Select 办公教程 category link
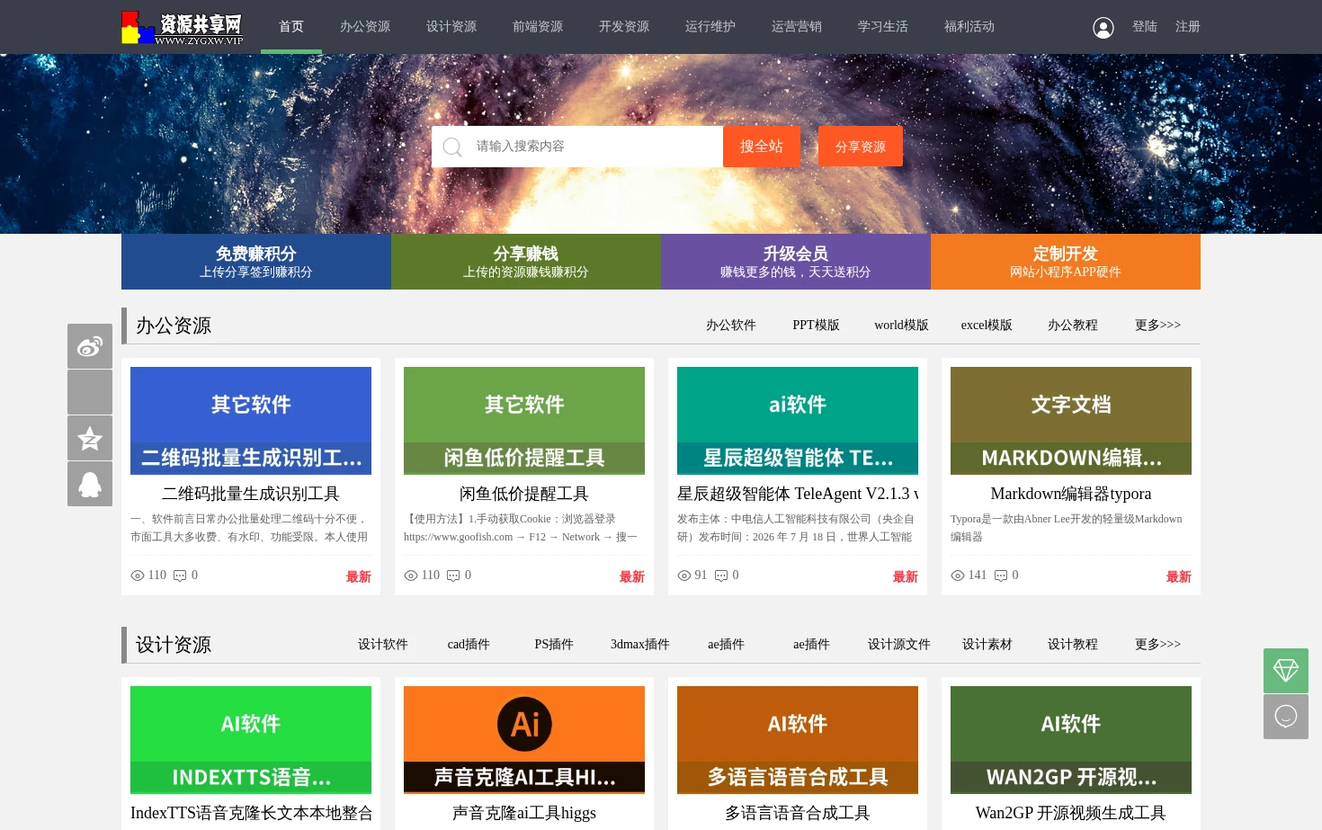Image resolution: width=1322 pixels, height=830 pixels. click(x=1073, y=326)
